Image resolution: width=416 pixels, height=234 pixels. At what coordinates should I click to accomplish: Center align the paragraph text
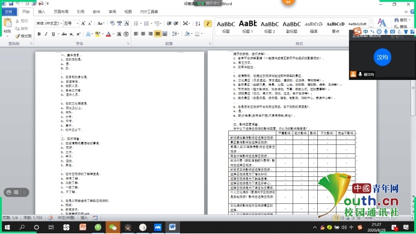tap(143, 34)
